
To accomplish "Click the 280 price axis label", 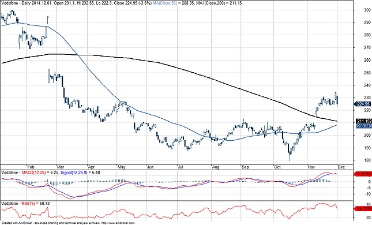I will (x=368, y=35).
